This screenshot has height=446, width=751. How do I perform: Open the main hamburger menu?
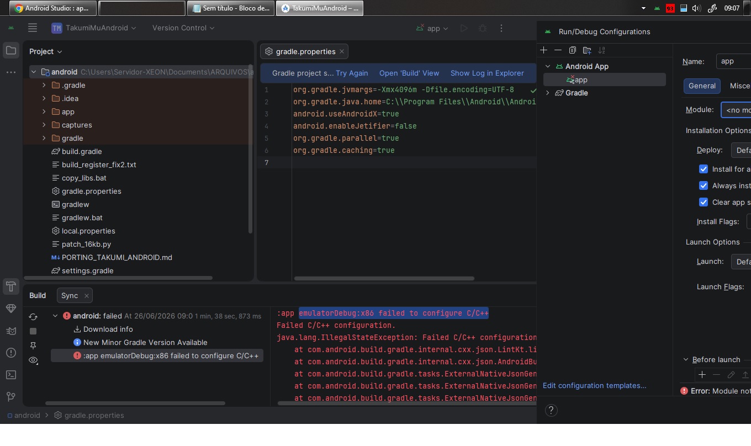coord(33,28)
